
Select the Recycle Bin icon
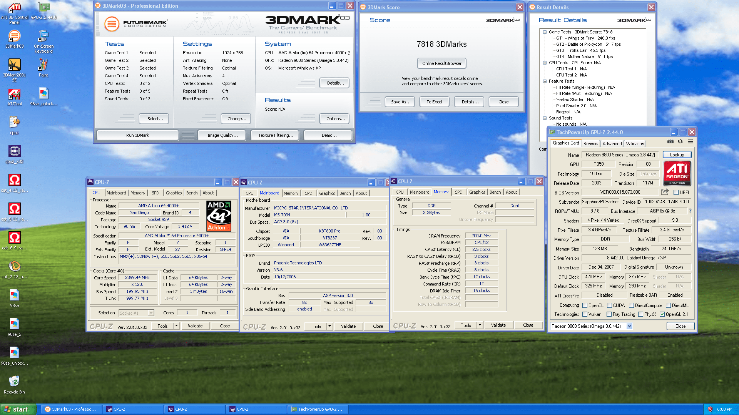coord(14,385)
